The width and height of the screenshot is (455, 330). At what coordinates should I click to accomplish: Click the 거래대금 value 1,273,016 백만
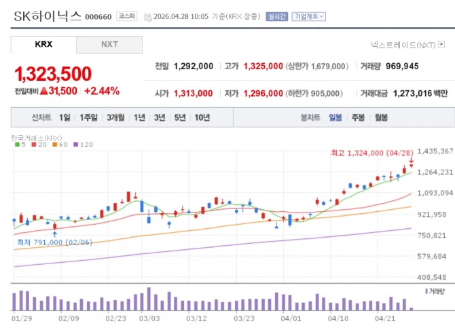tap(420, 94)
